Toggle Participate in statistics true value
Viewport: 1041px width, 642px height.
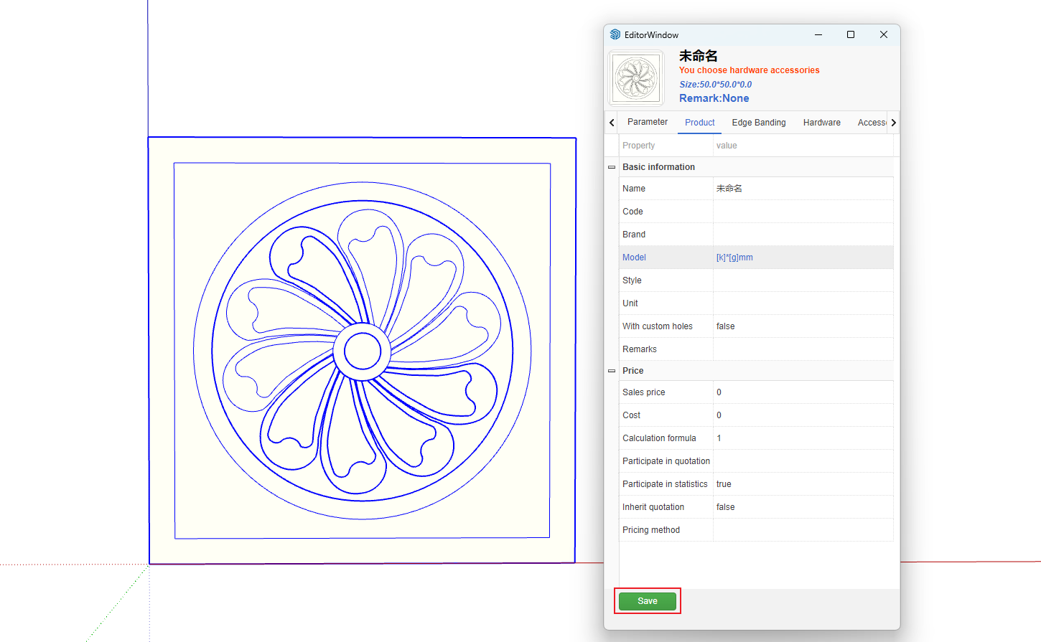(x=802, y=484)
